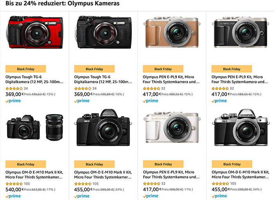Screen dimensions: 274x200
Task: Click the Prime logo under the white PEN E-PL9
Action: click(151, 196)
